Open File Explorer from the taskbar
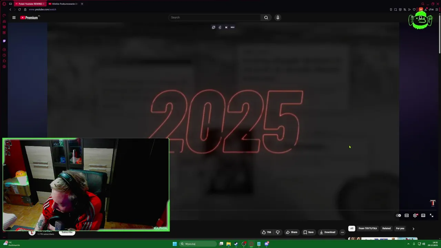Image resolution: width=441 pixels, height=248 pixels. pyautogui.click(x=228, y=244)
